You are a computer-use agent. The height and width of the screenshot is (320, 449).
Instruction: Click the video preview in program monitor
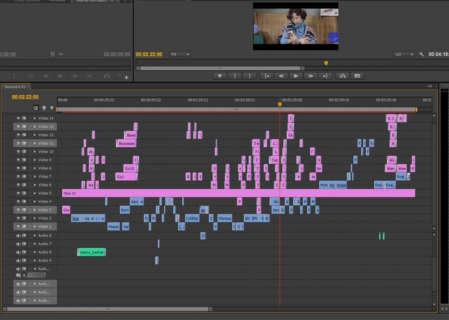pyautogui.click(x=295, y=26)
